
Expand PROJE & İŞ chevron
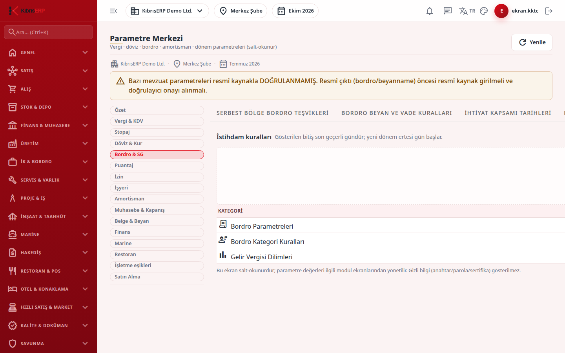tap(85, 198)
